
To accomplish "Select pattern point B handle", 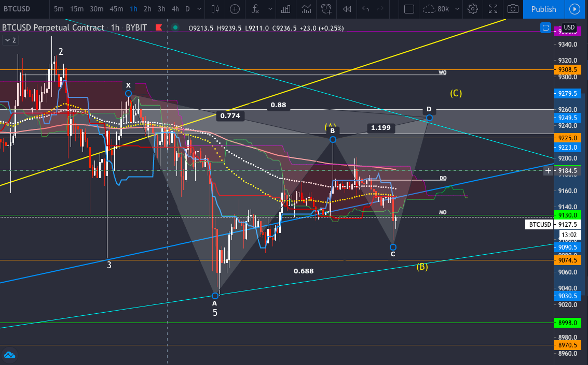I will pyautogui.click(x=333, y=139).
